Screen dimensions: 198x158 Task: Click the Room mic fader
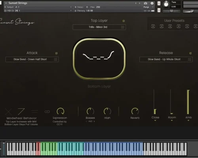click(171, 113)
